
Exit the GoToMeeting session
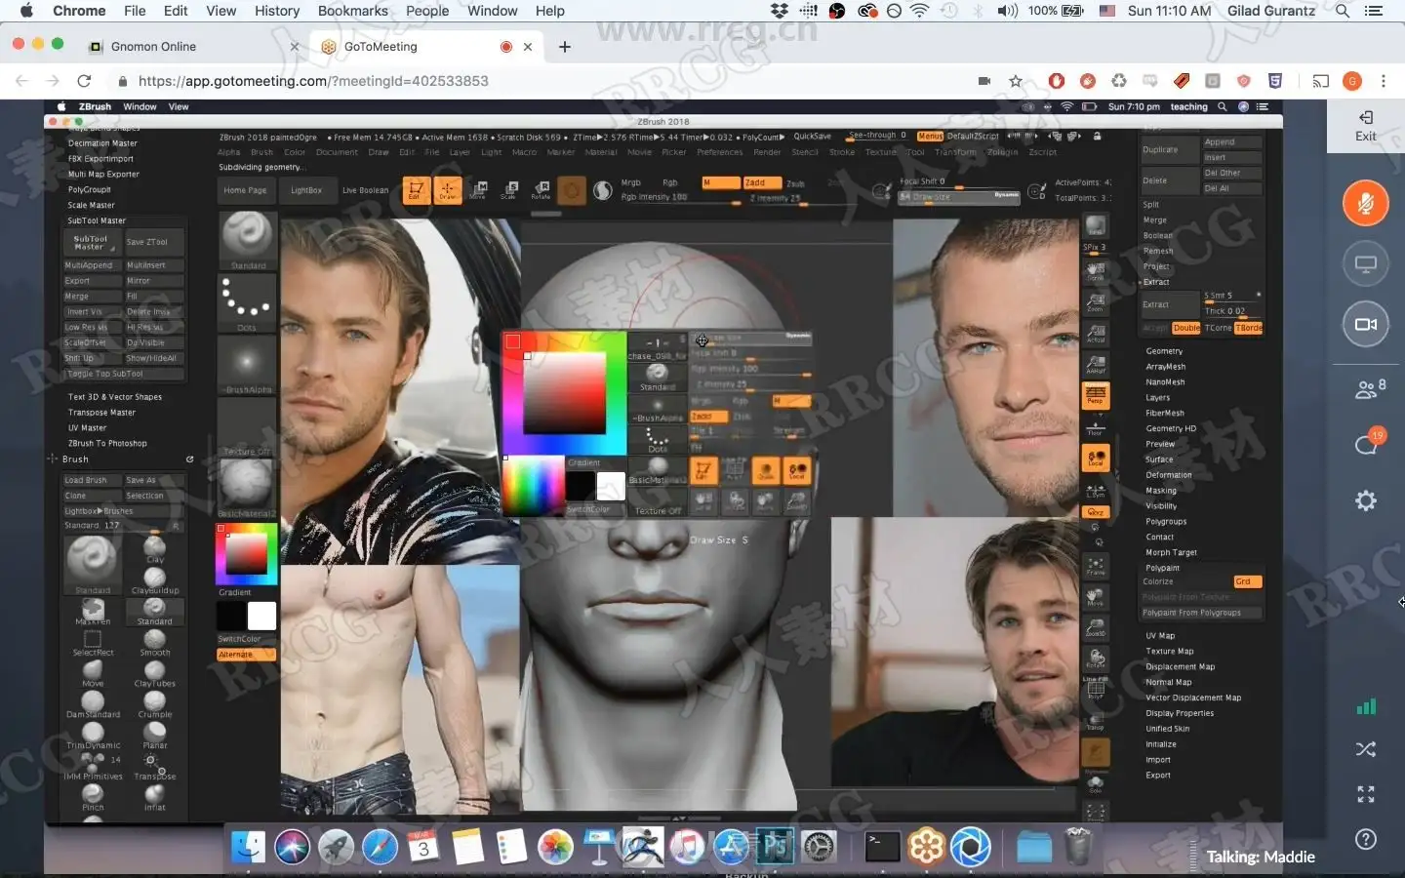pos(1366,126)
